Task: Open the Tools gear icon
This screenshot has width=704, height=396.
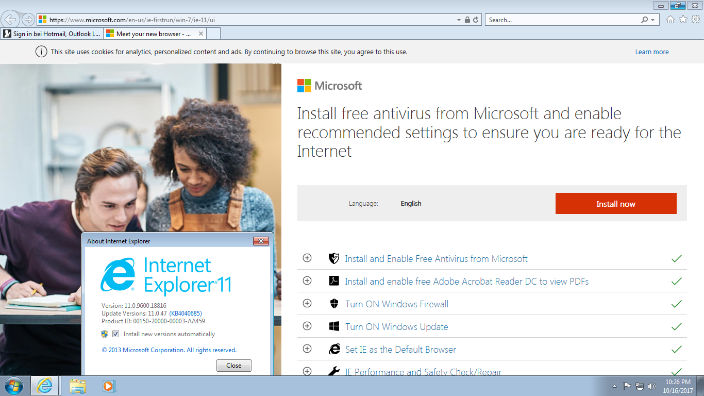Action: point(696,20)
